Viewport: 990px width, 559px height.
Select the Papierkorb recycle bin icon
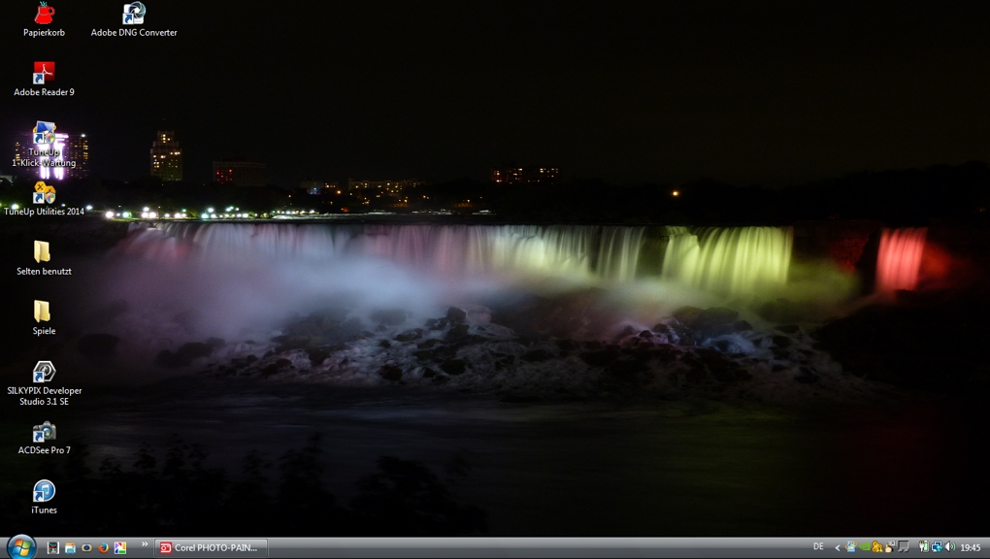click(x=45, y=19)
